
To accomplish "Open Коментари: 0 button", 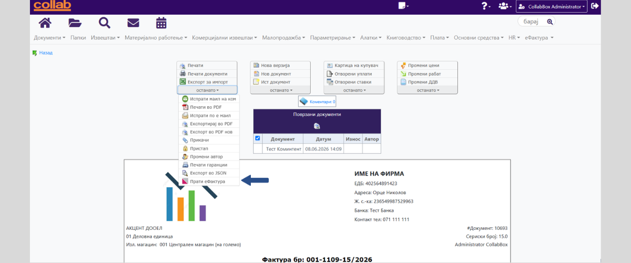I will click(x=317, y=102).
